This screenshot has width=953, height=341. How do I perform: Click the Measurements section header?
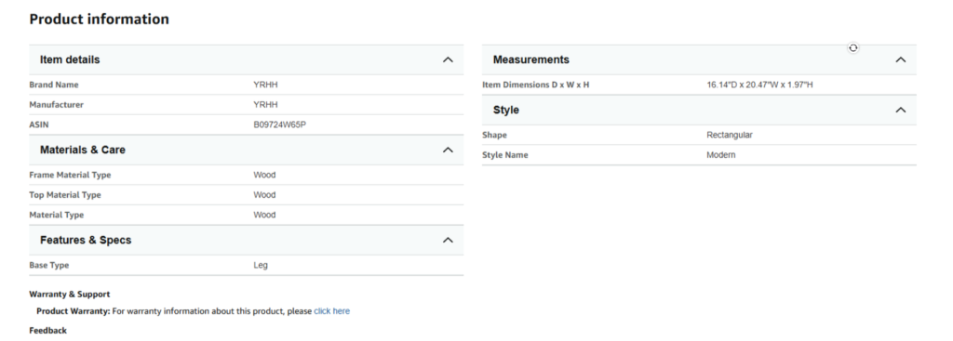(x=699, y=59)
